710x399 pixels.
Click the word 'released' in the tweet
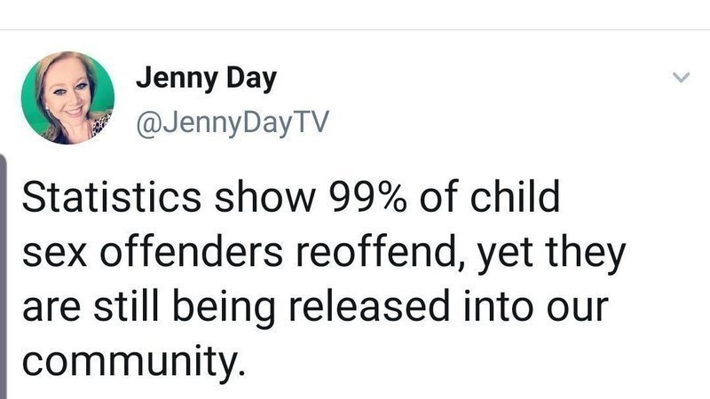pyautogui.click(x=369, y=307)
